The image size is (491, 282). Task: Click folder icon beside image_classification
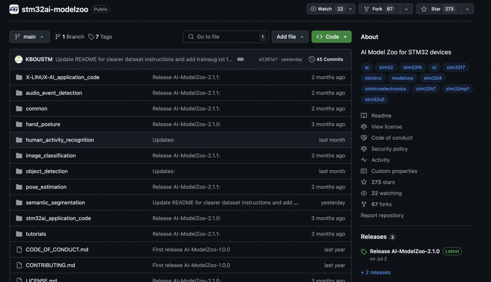(x=19, y=155)
